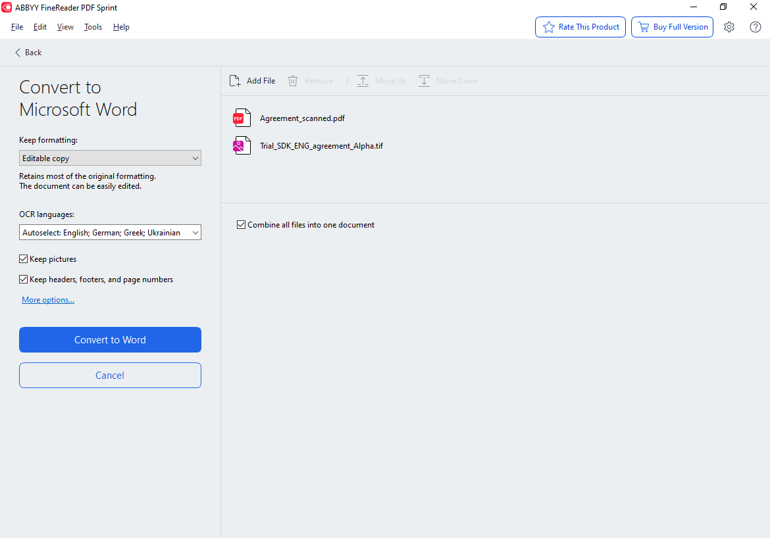Click the star icon in Rate This Product
The image size is (770, 538).
point(548,27)
